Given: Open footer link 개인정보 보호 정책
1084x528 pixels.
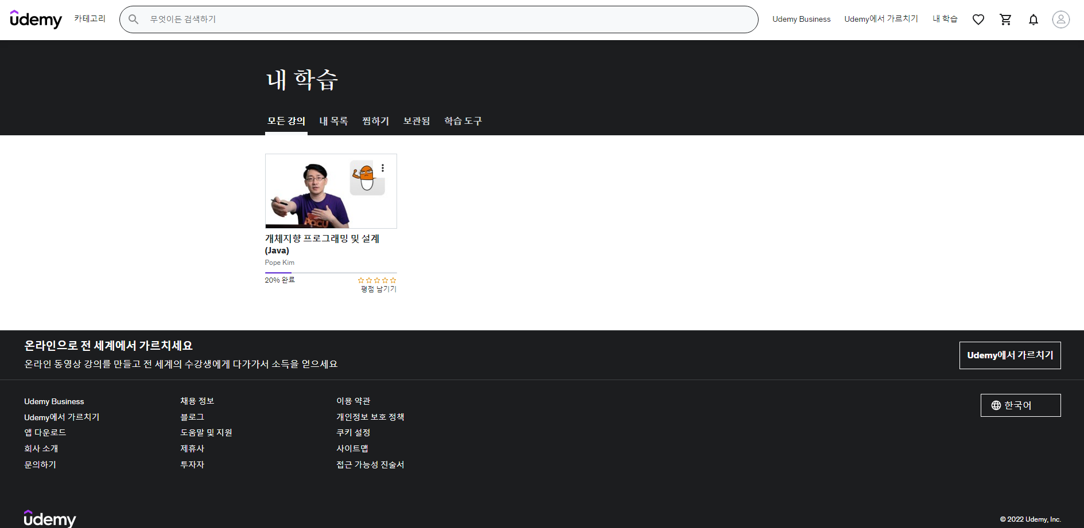Looking at the screenshot, I should [x=370, y=417].
